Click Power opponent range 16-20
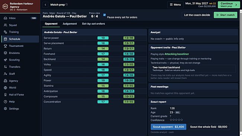Screen dimensions: 242x136 click(x=129, y=81)
